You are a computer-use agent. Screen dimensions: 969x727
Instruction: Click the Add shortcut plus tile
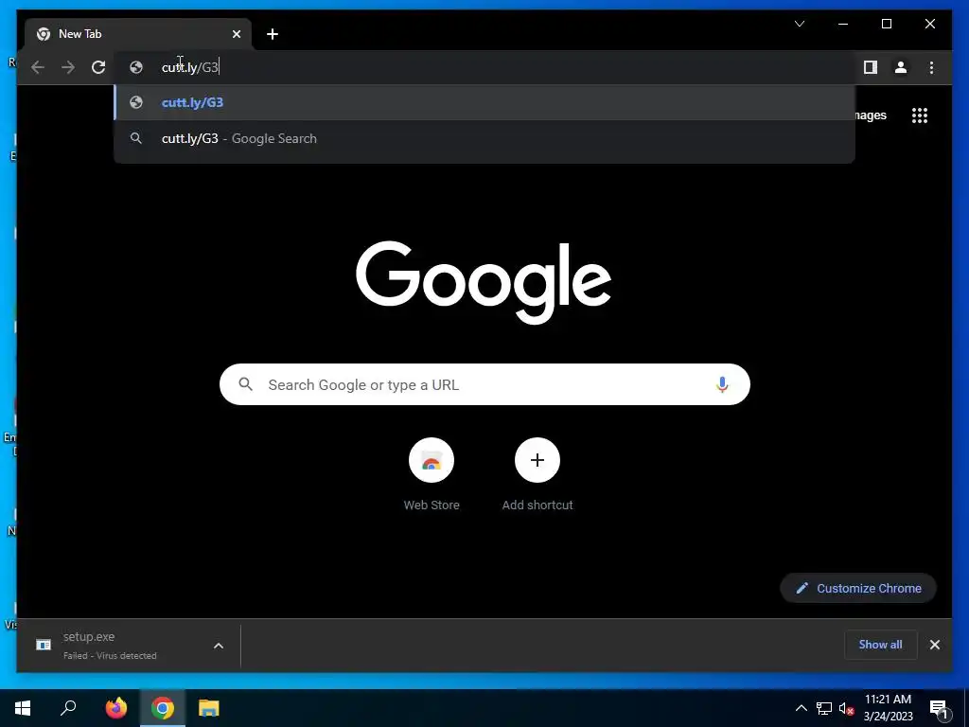[x=537, y=460]
